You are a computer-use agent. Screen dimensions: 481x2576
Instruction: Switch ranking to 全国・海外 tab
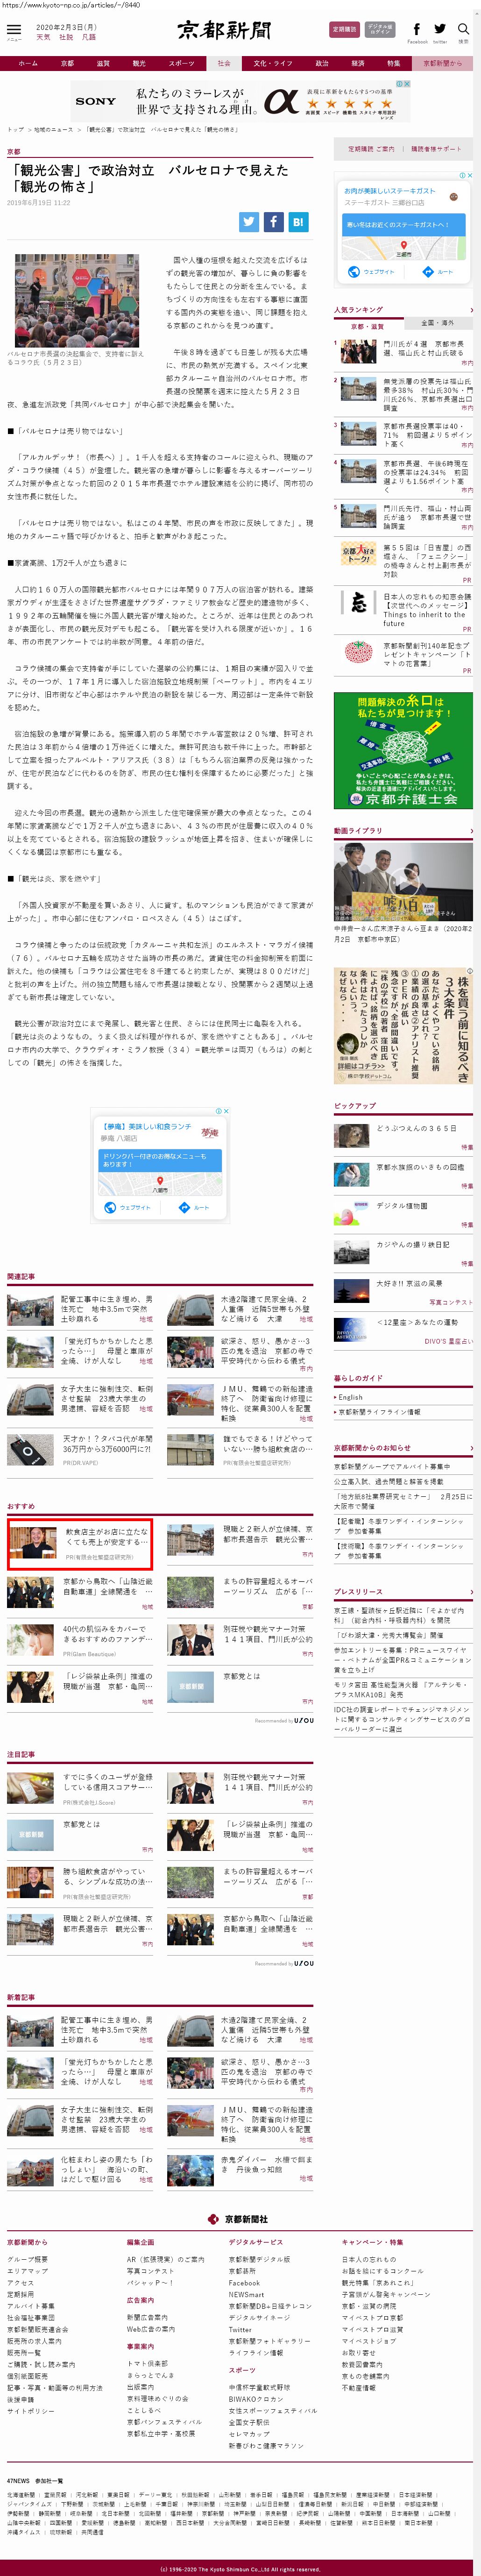click(x=437, y=323)
